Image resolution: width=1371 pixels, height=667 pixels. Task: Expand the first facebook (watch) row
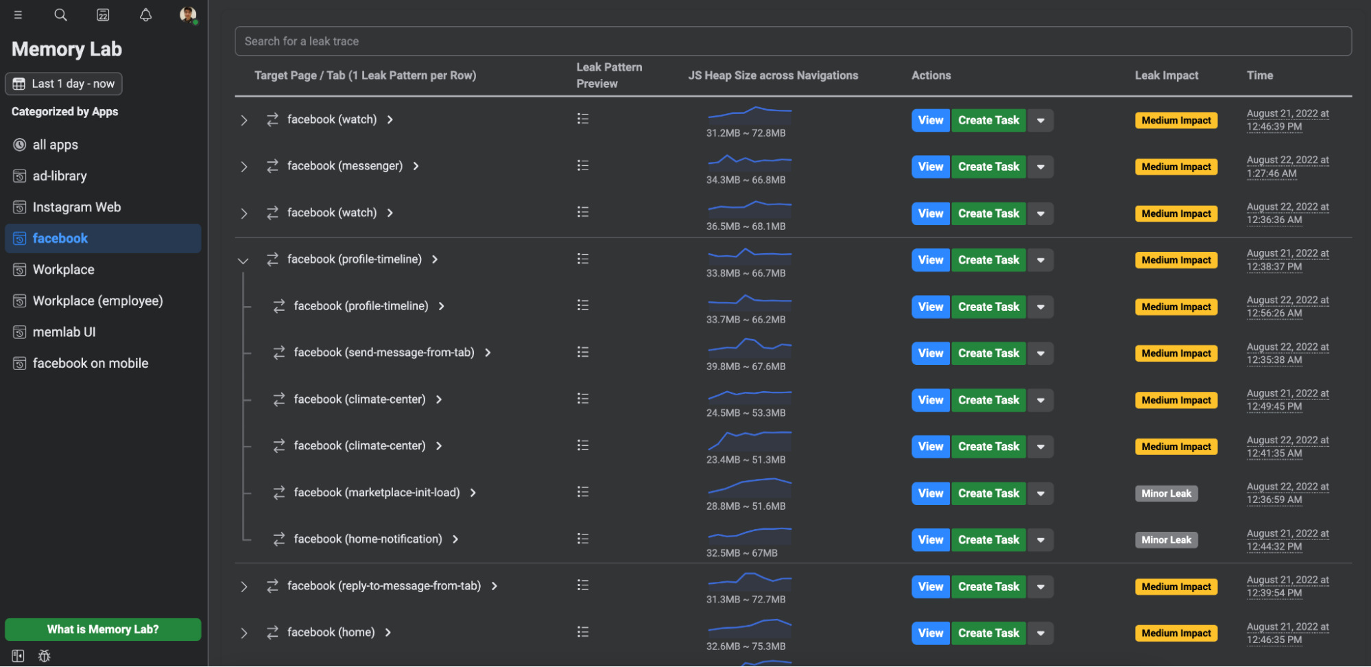coord(243,119)
